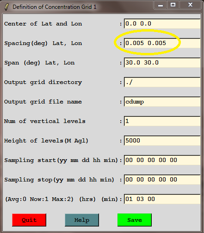Click the Output grid file name field
The image size is (204, 233).
coord(162,102)
